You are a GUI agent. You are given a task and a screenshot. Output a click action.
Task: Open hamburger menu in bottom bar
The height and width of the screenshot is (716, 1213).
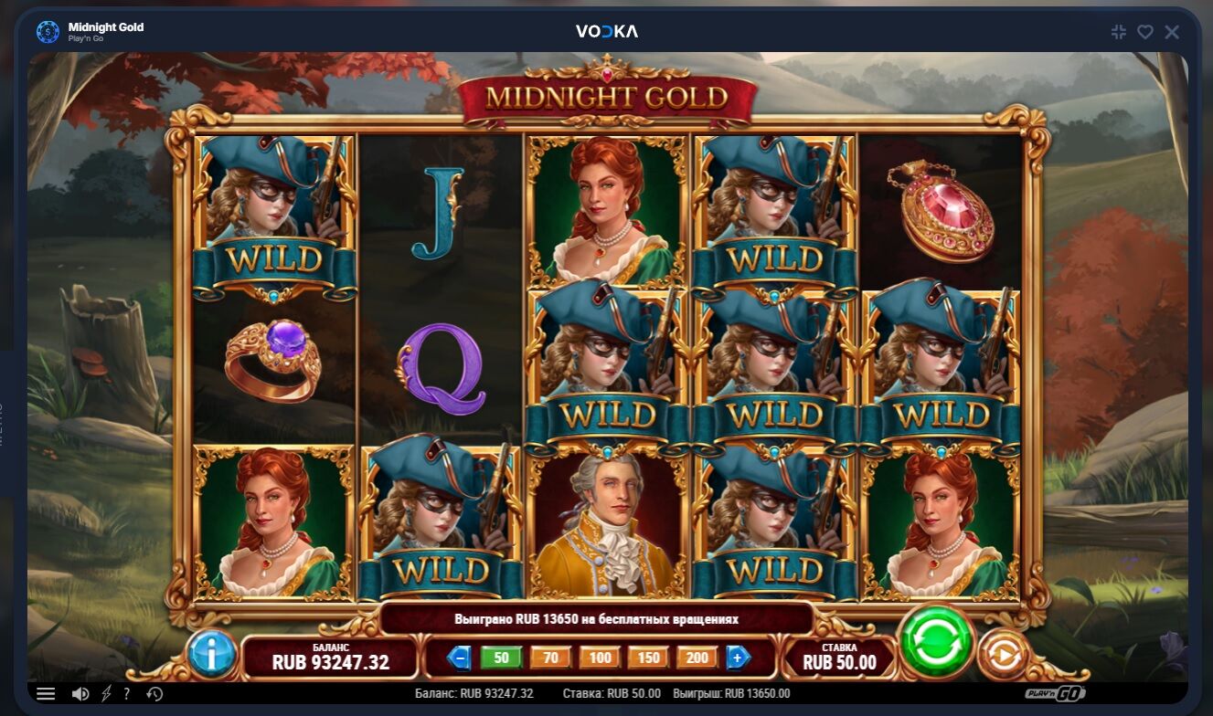[46, 694]
